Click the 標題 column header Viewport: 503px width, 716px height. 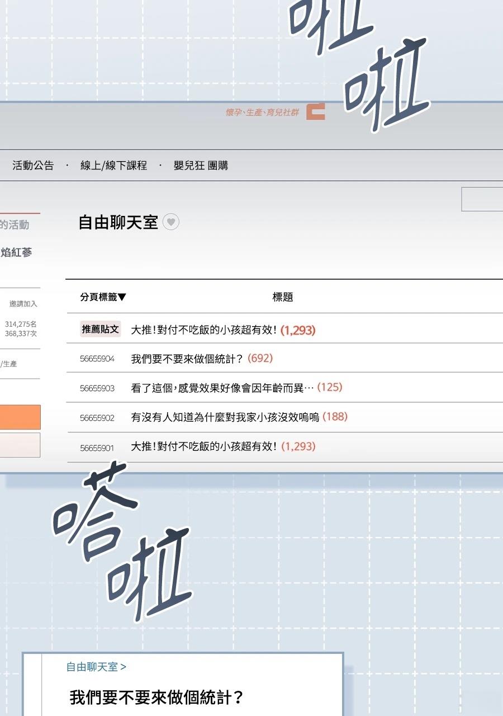click(283, 297)
